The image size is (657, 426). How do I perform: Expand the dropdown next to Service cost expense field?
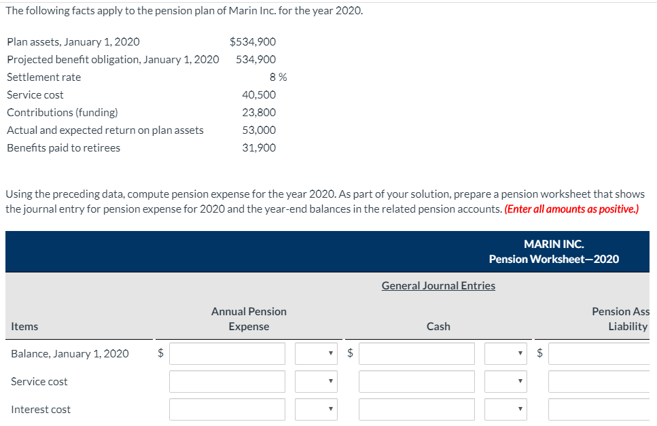coord(316,381)
